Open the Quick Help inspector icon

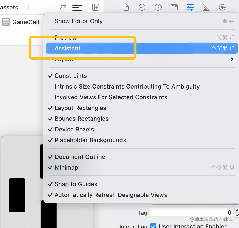click(158, 7)
